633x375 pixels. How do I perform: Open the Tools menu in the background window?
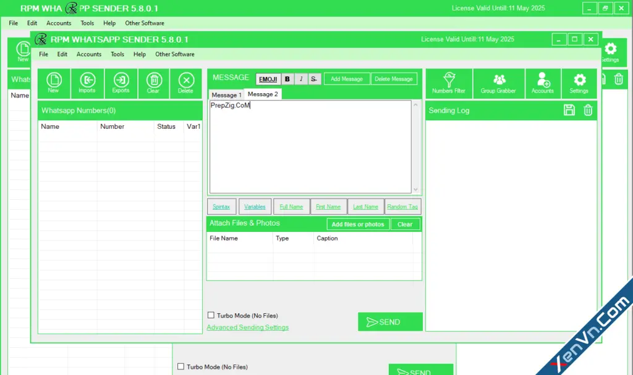click(87, 23)
